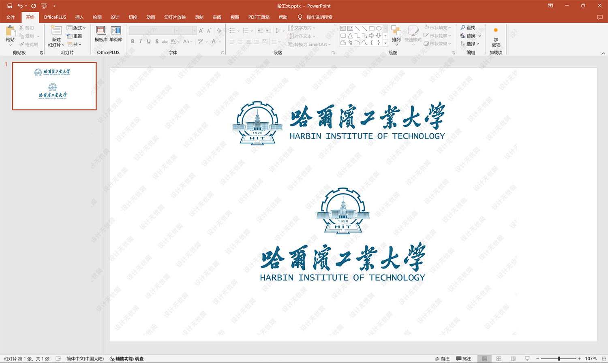
Task: Expand the shapes gallery More button
Action: [x=385, y=42]
